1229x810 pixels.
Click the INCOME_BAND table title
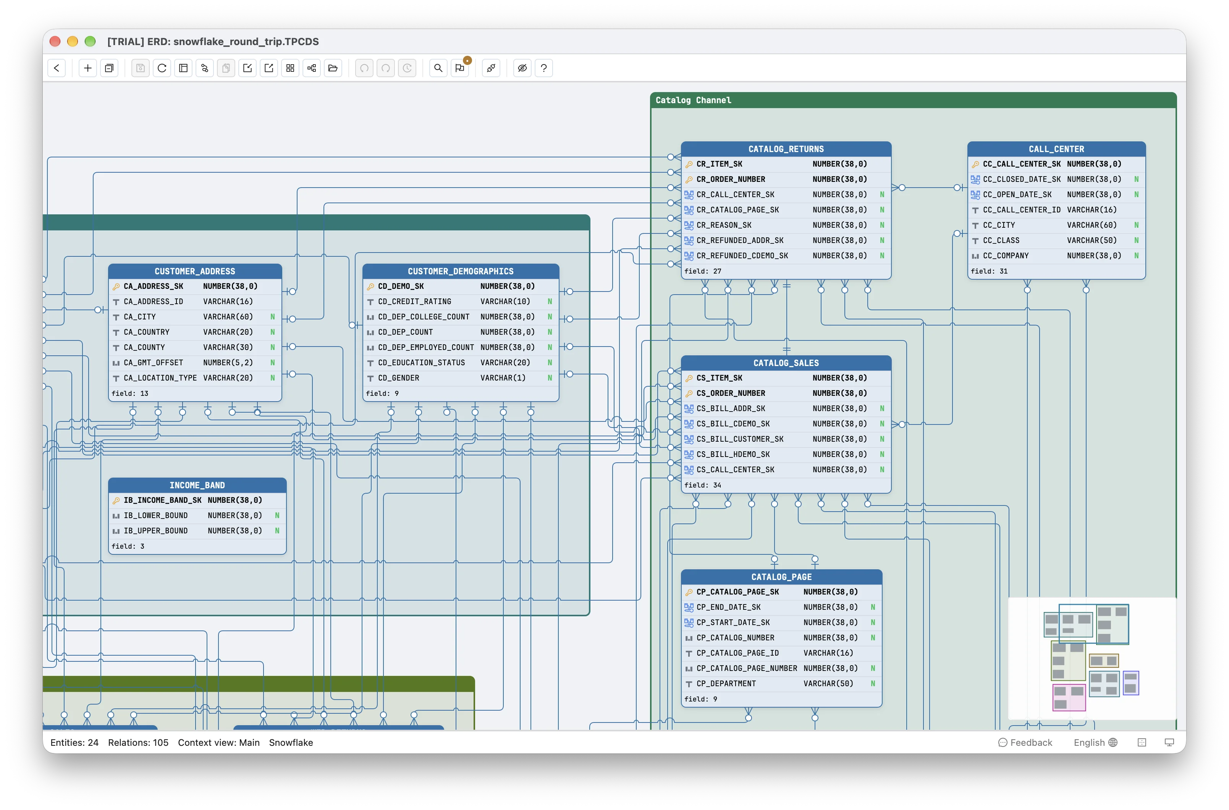[x=197, y=485]
